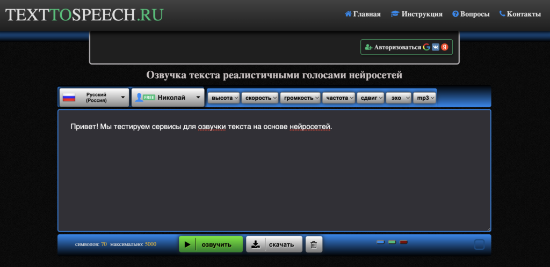Click the trash bin icon to clear text

(314, 244)
